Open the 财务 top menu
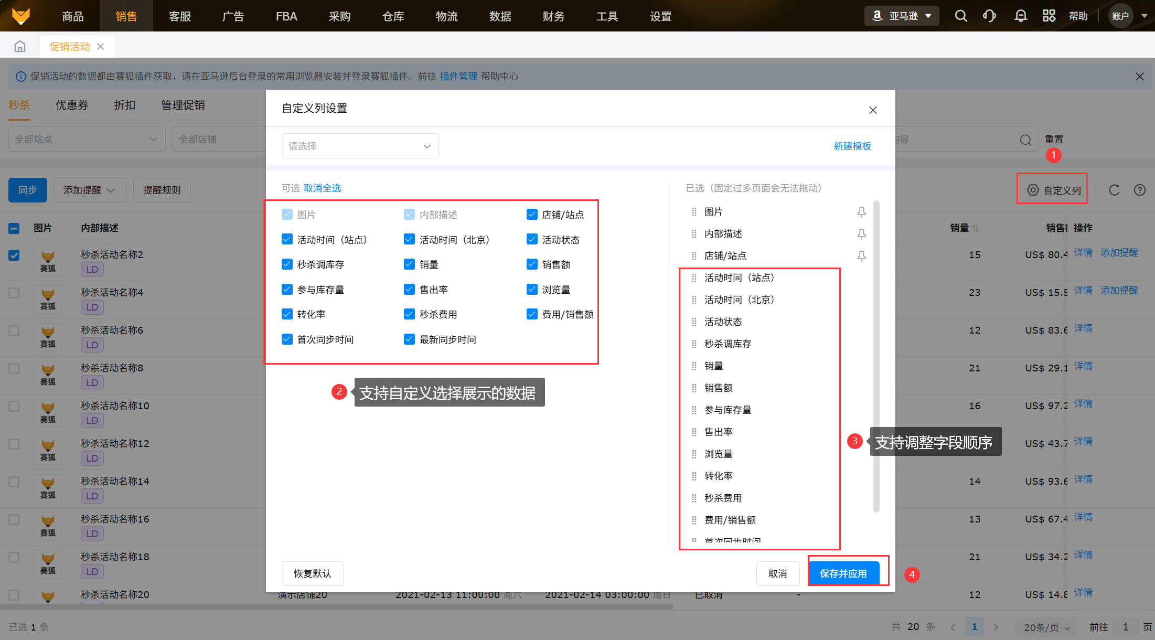1155x640 pixels. tap(553, 16)
